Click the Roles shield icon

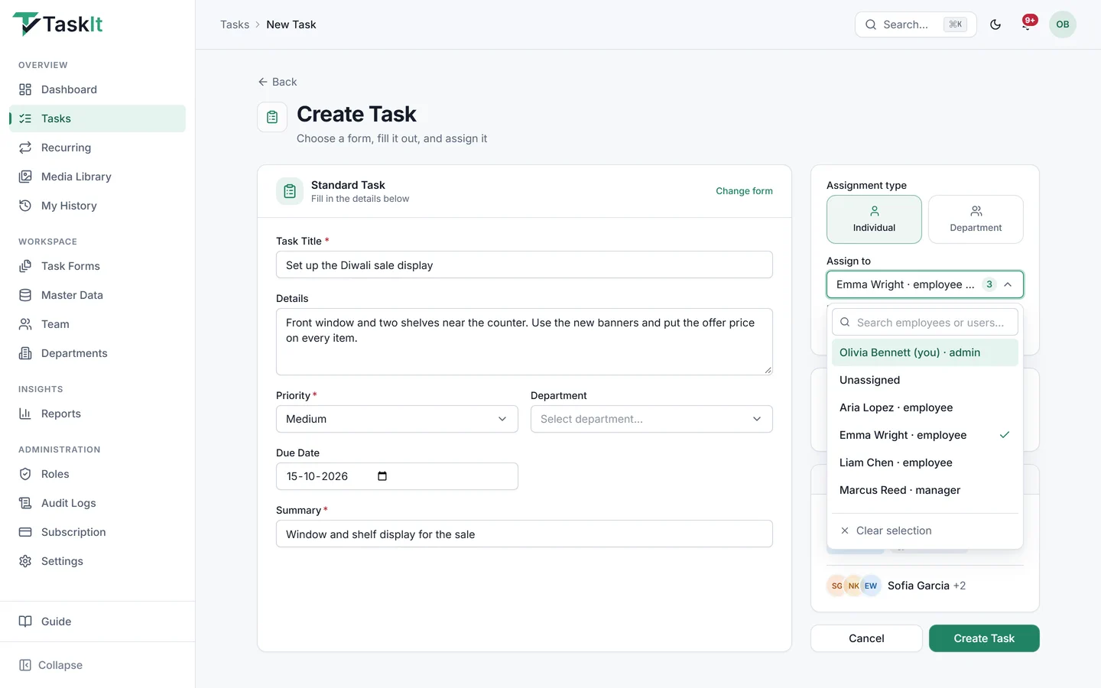(x=25, y=474)
